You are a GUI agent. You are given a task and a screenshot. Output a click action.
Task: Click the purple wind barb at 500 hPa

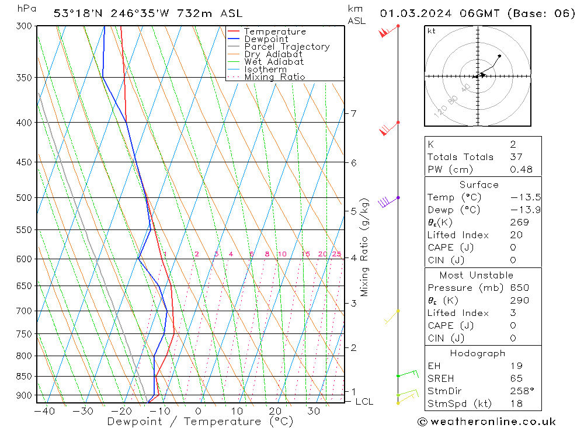(x=388, y=201)
